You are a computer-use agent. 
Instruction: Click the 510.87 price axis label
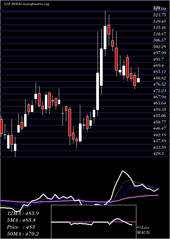[x=159, y=34]
